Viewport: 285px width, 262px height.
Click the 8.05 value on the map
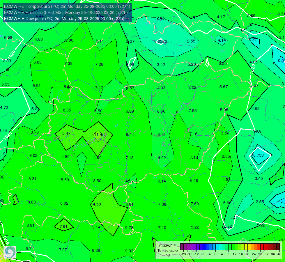67,110
